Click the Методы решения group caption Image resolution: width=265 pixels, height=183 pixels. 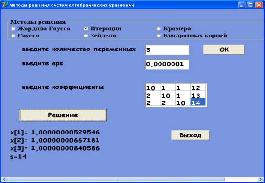tap(38, 22)
